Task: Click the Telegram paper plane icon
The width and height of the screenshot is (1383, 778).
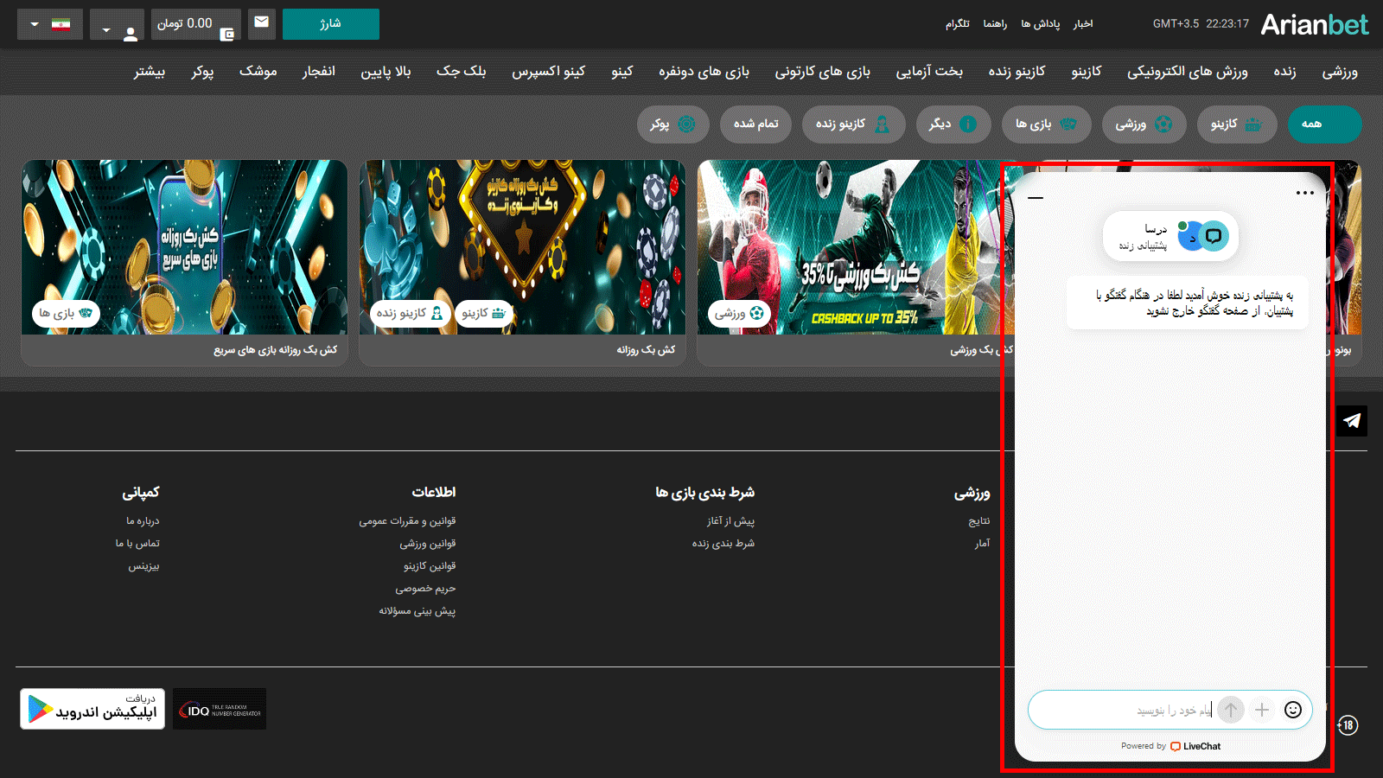Action: pyautogui.click(x=1351, y=421)
